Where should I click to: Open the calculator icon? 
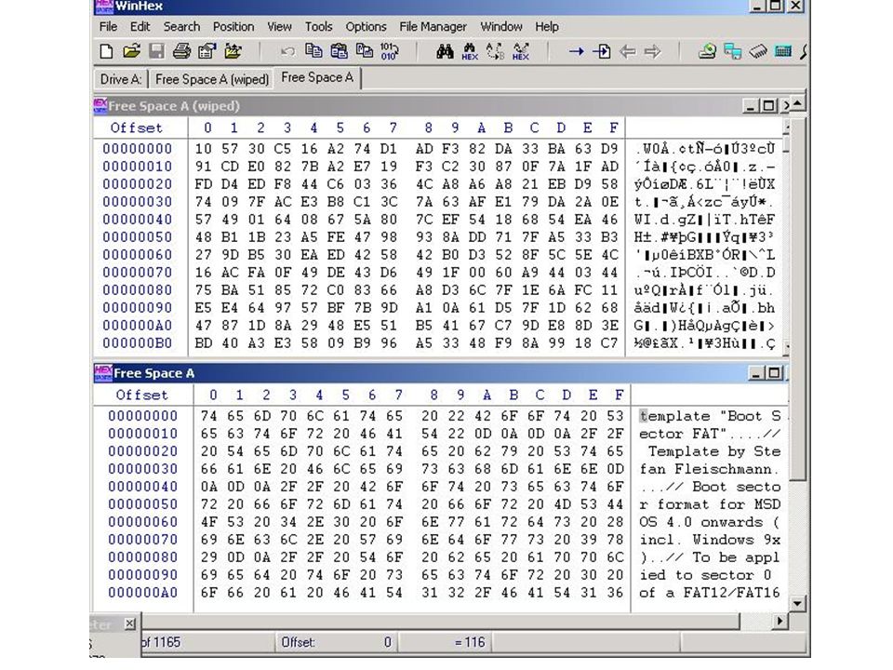[783, 51]
